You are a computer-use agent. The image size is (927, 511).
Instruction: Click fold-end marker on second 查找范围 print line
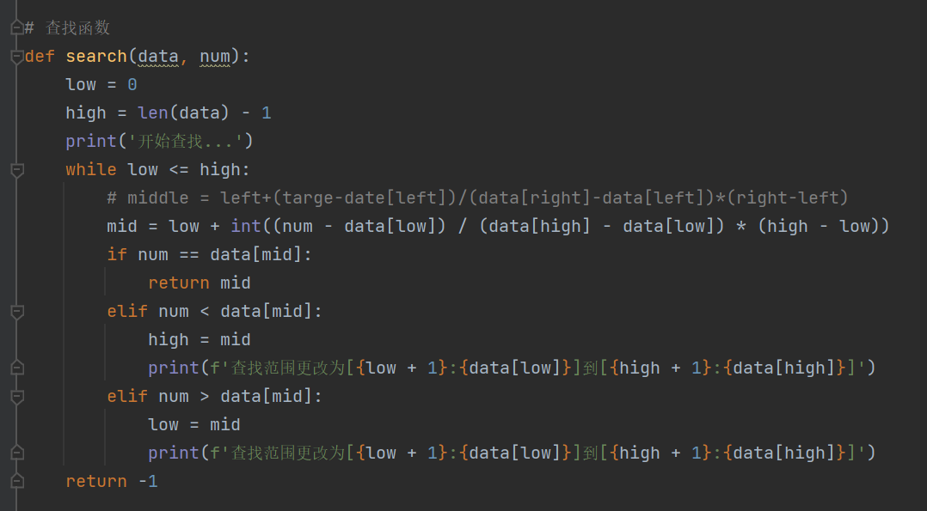click(16, 453)
